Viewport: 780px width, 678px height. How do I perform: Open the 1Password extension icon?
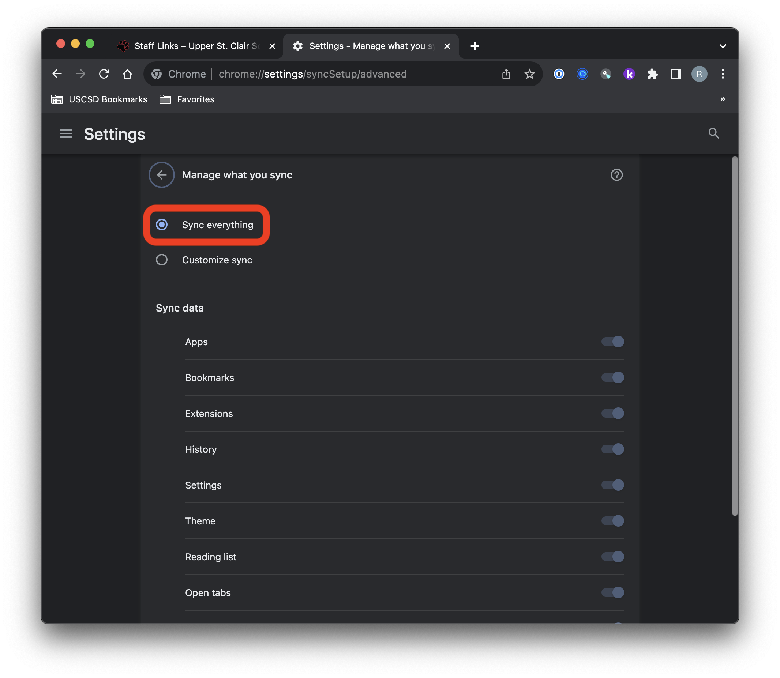coord(559,74)
